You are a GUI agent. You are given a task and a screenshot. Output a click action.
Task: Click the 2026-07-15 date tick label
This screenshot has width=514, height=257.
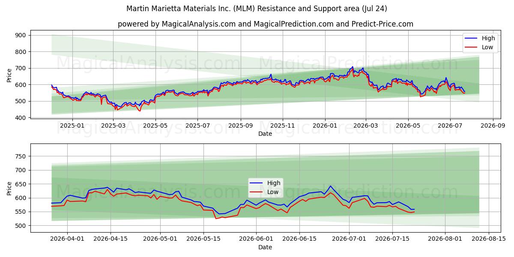coord(392,239)
